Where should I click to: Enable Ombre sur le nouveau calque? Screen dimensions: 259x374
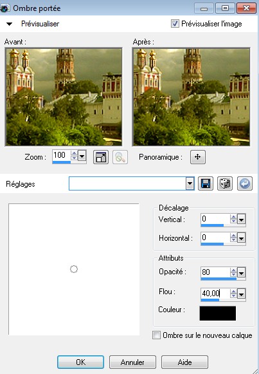[x=156, y=335]
